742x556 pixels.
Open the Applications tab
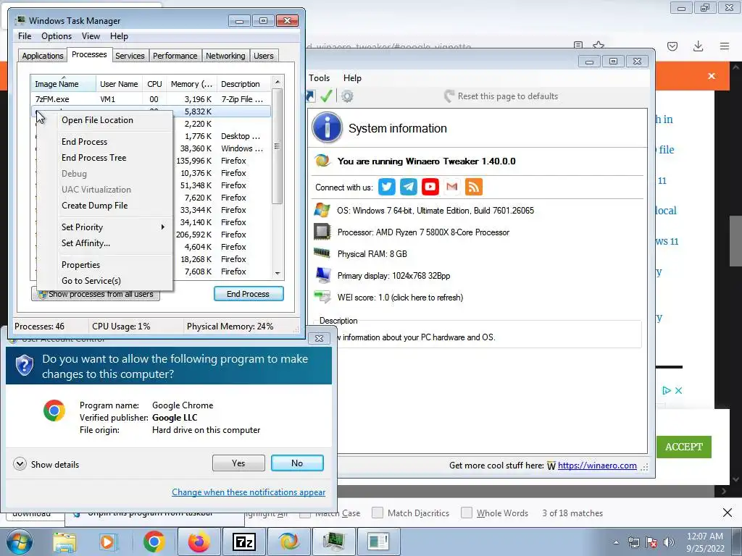[x=43, y=56]
